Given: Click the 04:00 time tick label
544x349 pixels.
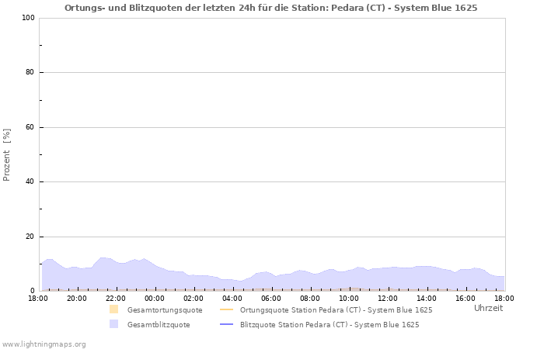Looking at the screenshot, I should (x=232, y=298).
